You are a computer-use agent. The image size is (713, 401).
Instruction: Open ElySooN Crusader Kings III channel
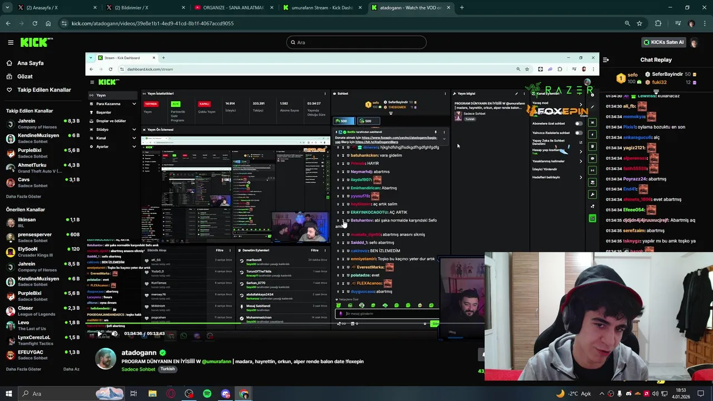click(x=42, y=252)
